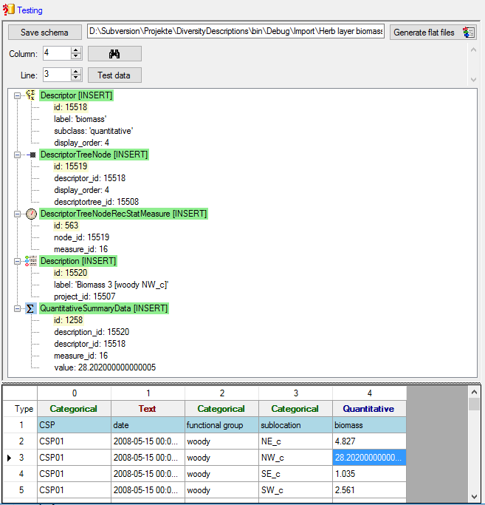Click the flat files icon at top right

(x=469, y=33)
